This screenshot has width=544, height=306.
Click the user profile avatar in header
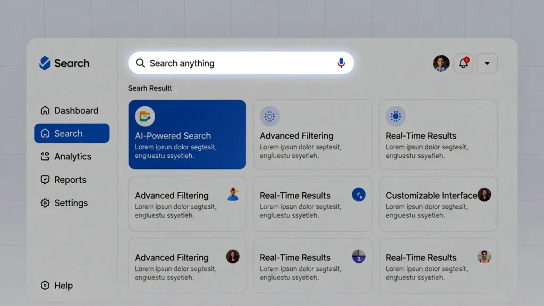pos(441,64)
